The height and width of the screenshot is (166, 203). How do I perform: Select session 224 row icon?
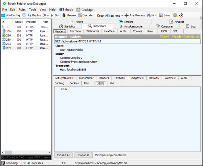(4, 35)
